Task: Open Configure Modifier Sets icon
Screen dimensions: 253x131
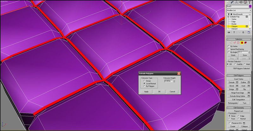Action: pyautogui.click(x=249, y=32)
